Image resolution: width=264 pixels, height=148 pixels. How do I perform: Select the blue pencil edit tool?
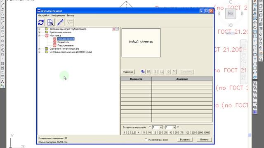(x=60, y=22)
